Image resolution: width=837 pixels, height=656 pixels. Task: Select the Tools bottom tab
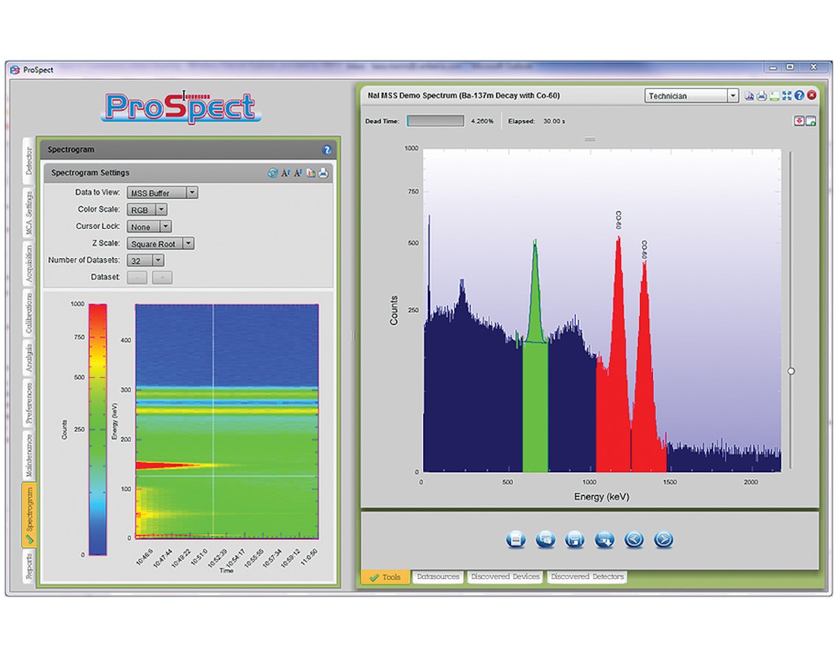click(x=386, y=577)
